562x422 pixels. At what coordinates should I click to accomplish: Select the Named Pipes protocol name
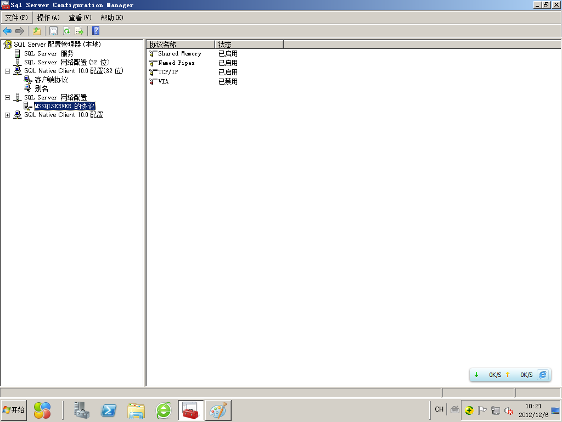176,63
